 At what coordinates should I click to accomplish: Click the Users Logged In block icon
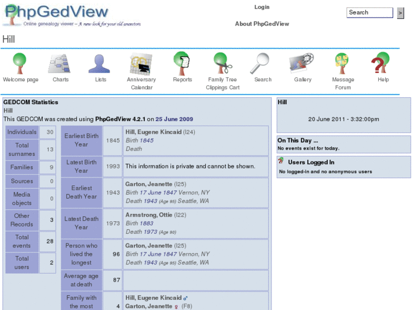pos(281,160)
